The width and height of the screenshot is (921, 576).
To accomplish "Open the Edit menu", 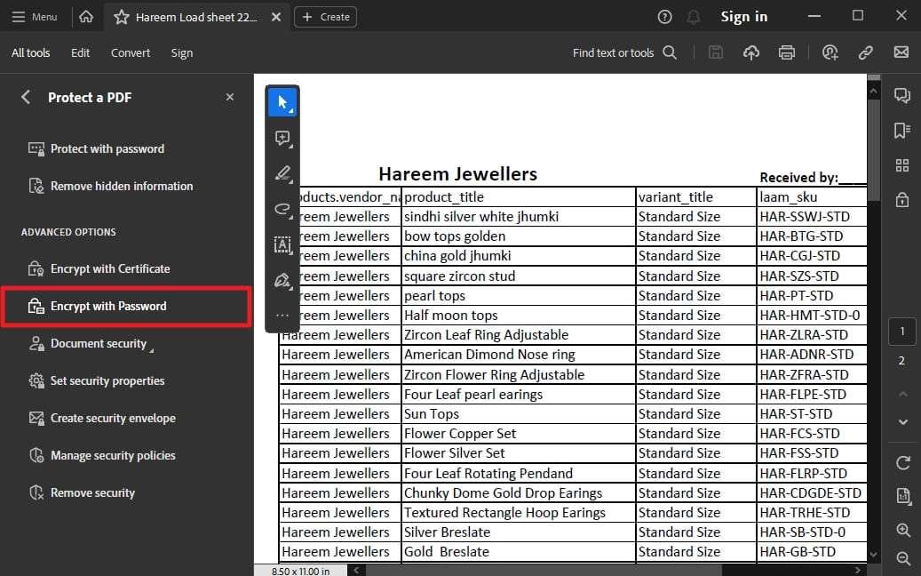I will pyautogui.click(x=81, y=53).
